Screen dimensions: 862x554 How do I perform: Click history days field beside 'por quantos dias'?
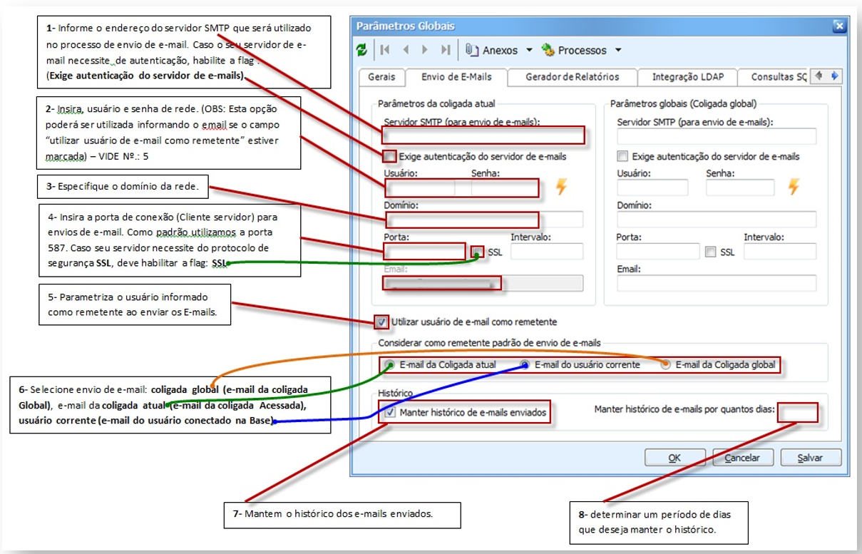click(x=798, y=412)
